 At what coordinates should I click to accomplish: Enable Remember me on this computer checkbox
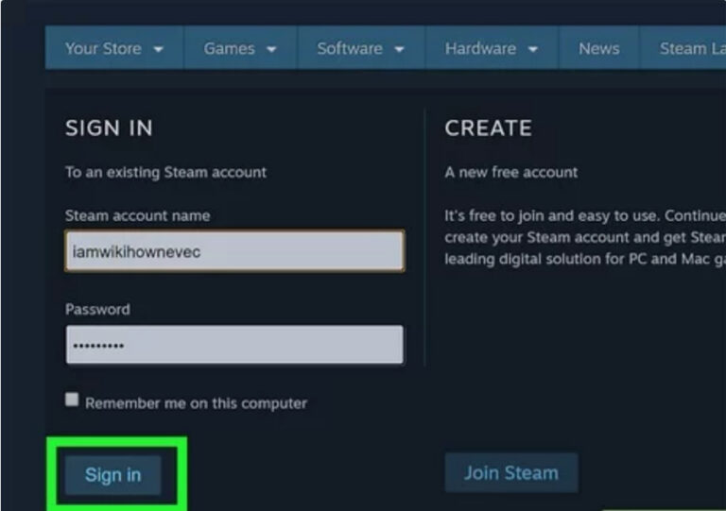[x=72, y=400]
